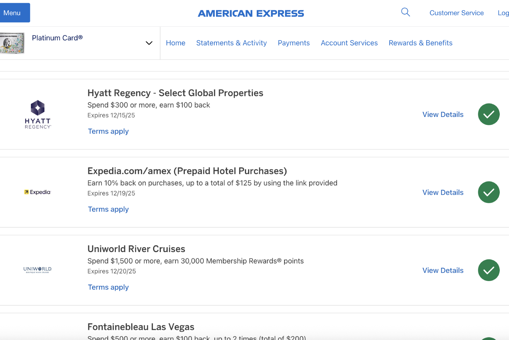The width and height of the screenshot is (509, 340).
Task: Click the American Express logo
Action: [x=251, y=13]
